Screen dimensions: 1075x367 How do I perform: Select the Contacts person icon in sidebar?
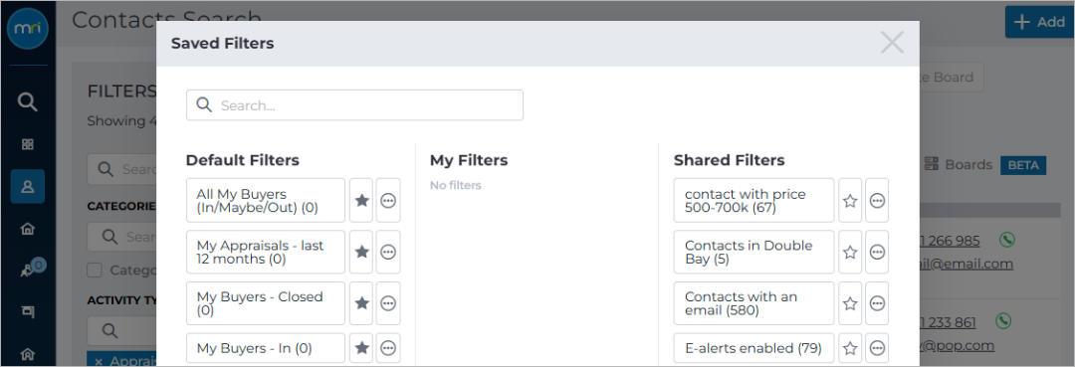[28, 186]
